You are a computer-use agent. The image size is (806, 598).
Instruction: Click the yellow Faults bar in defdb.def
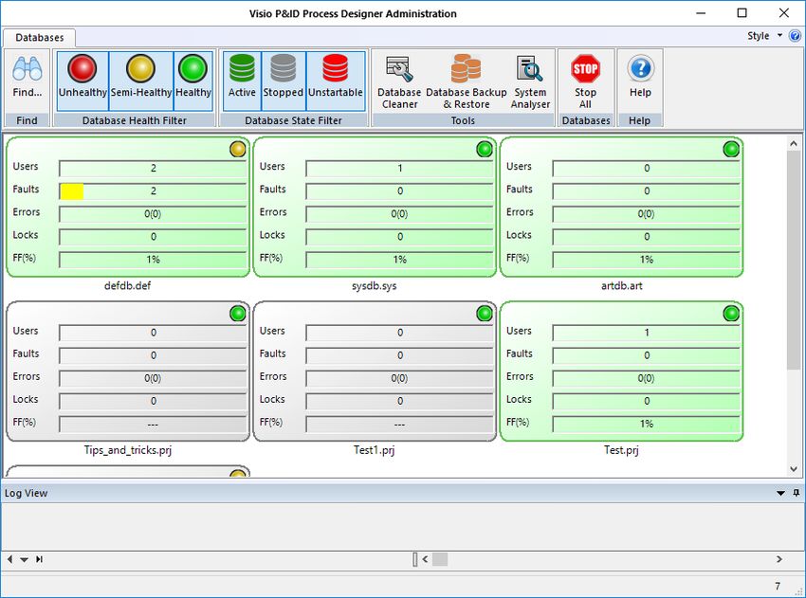pos(72,191)
